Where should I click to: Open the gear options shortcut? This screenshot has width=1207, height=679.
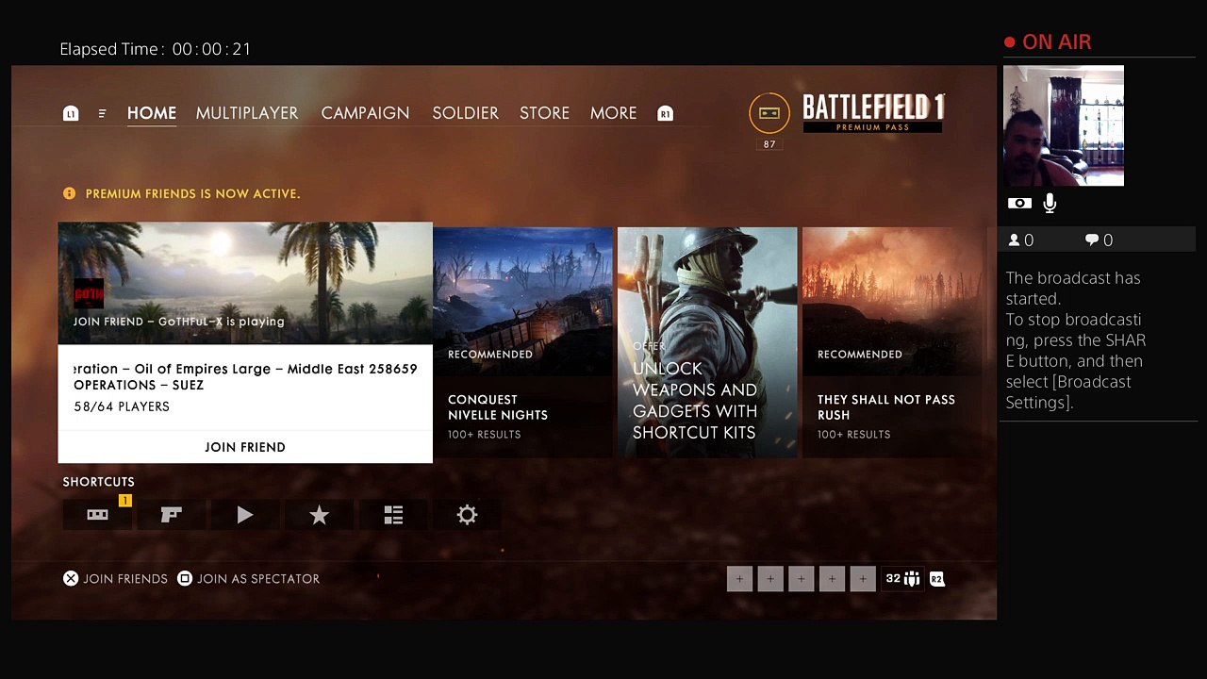[467, 515]
